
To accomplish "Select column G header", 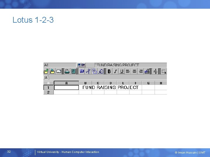I will (148, 83).
